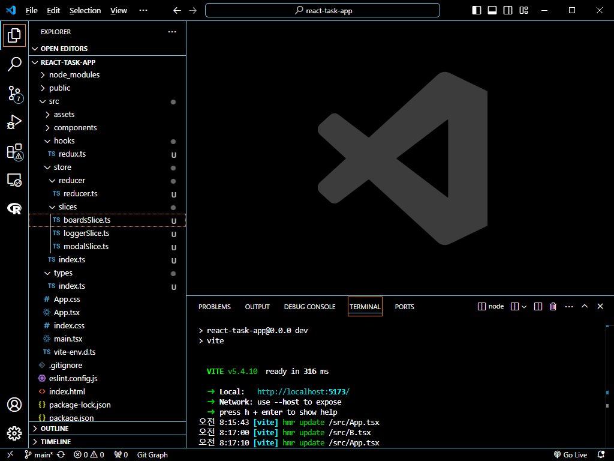Viewport: 614px width, 461px height.
Task: Collapse the slices folder
Action: (x=107, y=207)
